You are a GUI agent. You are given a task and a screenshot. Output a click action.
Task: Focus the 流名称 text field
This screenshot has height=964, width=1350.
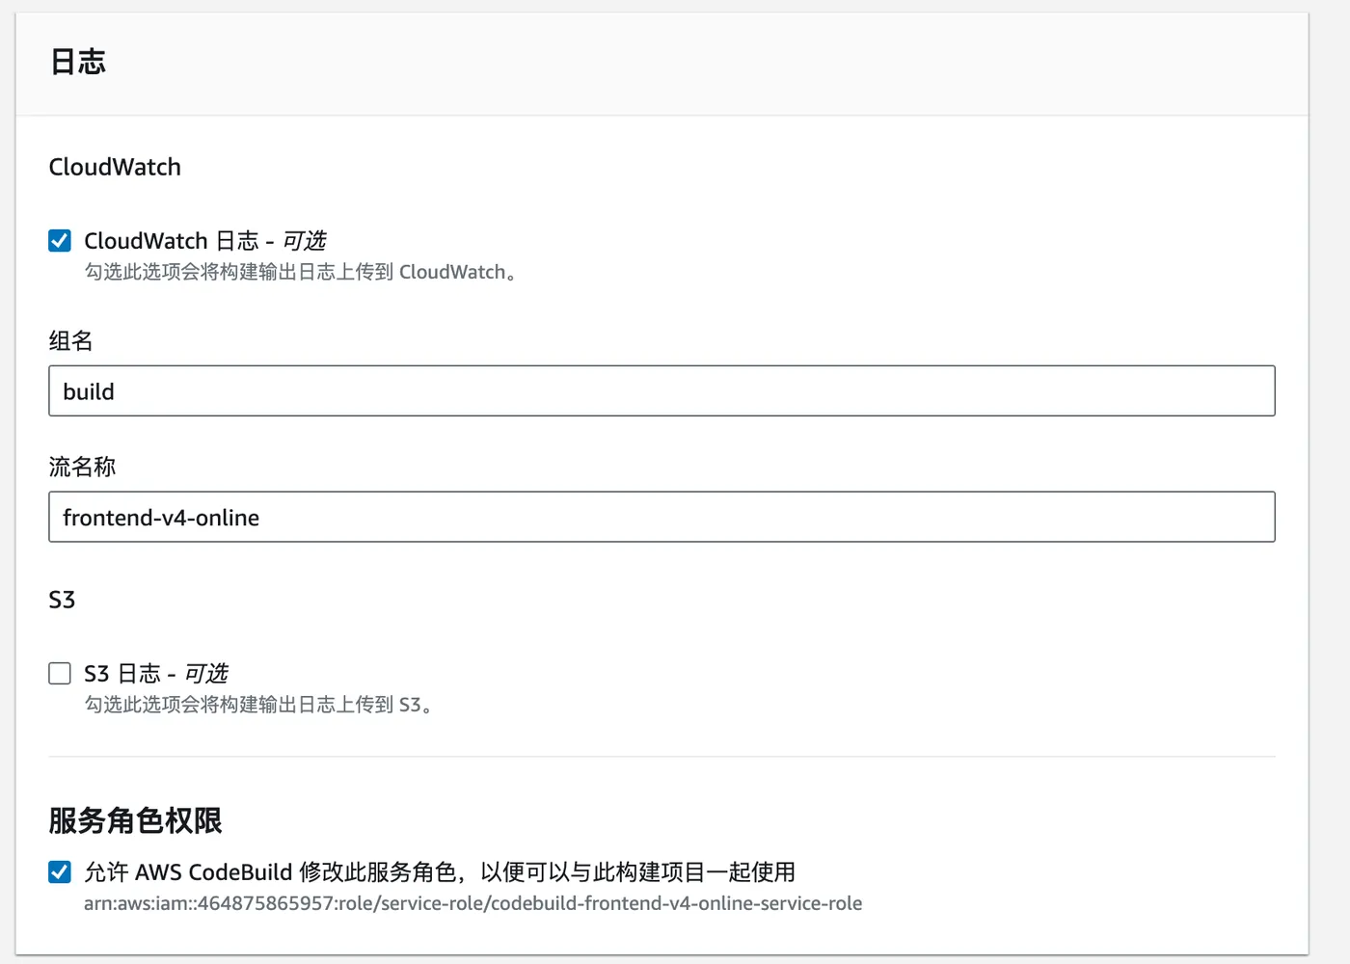[x=661, y=518]
